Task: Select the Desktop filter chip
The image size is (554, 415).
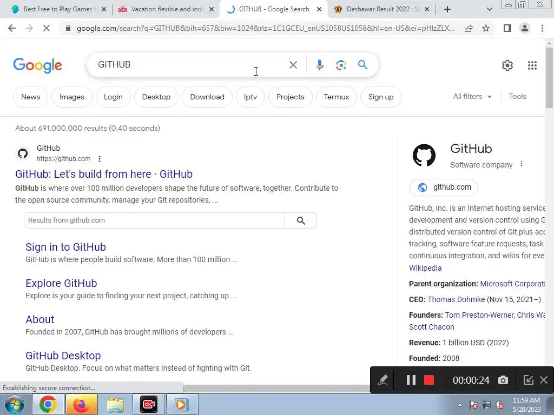Action: 156,97
